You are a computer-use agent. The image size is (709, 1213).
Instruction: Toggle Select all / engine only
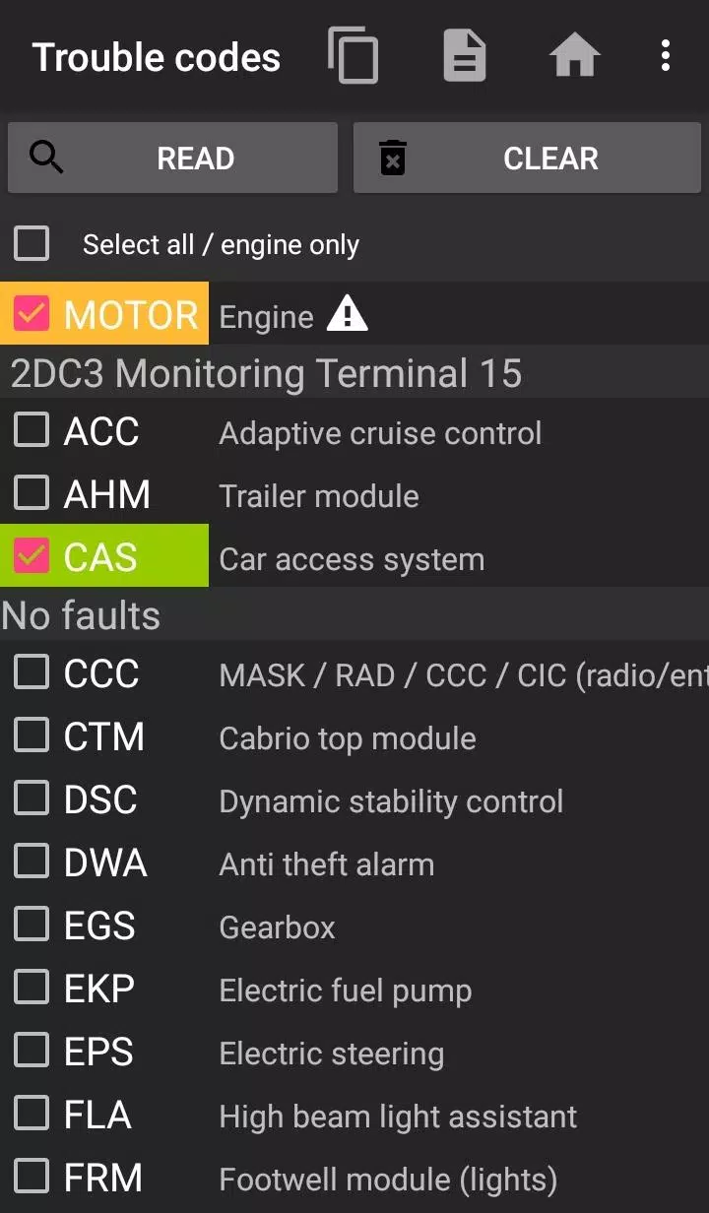(31, 243)
